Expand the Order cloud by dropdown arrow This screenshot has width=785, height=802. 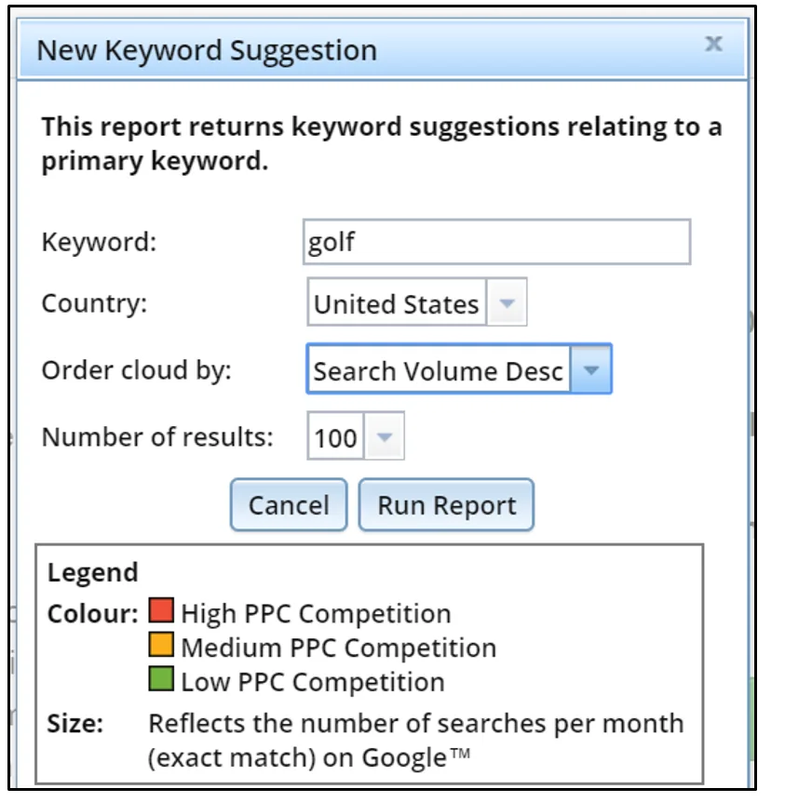[x=590, y=371]
